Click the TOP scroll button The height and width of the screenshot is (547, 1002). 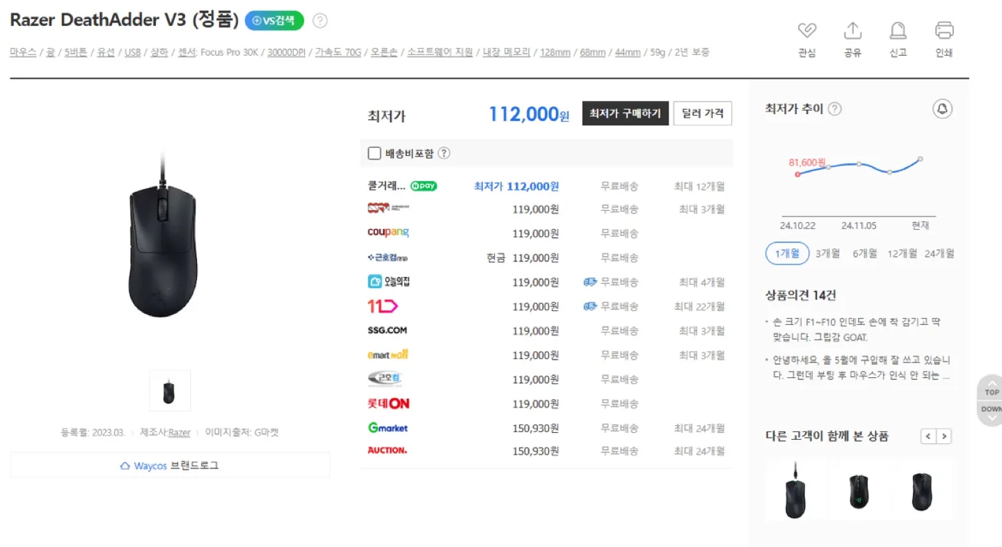pyautogui.click(x=992, y=387)
